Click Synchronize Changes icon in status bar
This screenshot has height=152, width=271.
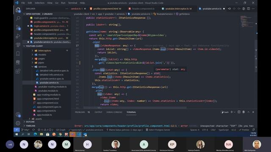point(33,130)
